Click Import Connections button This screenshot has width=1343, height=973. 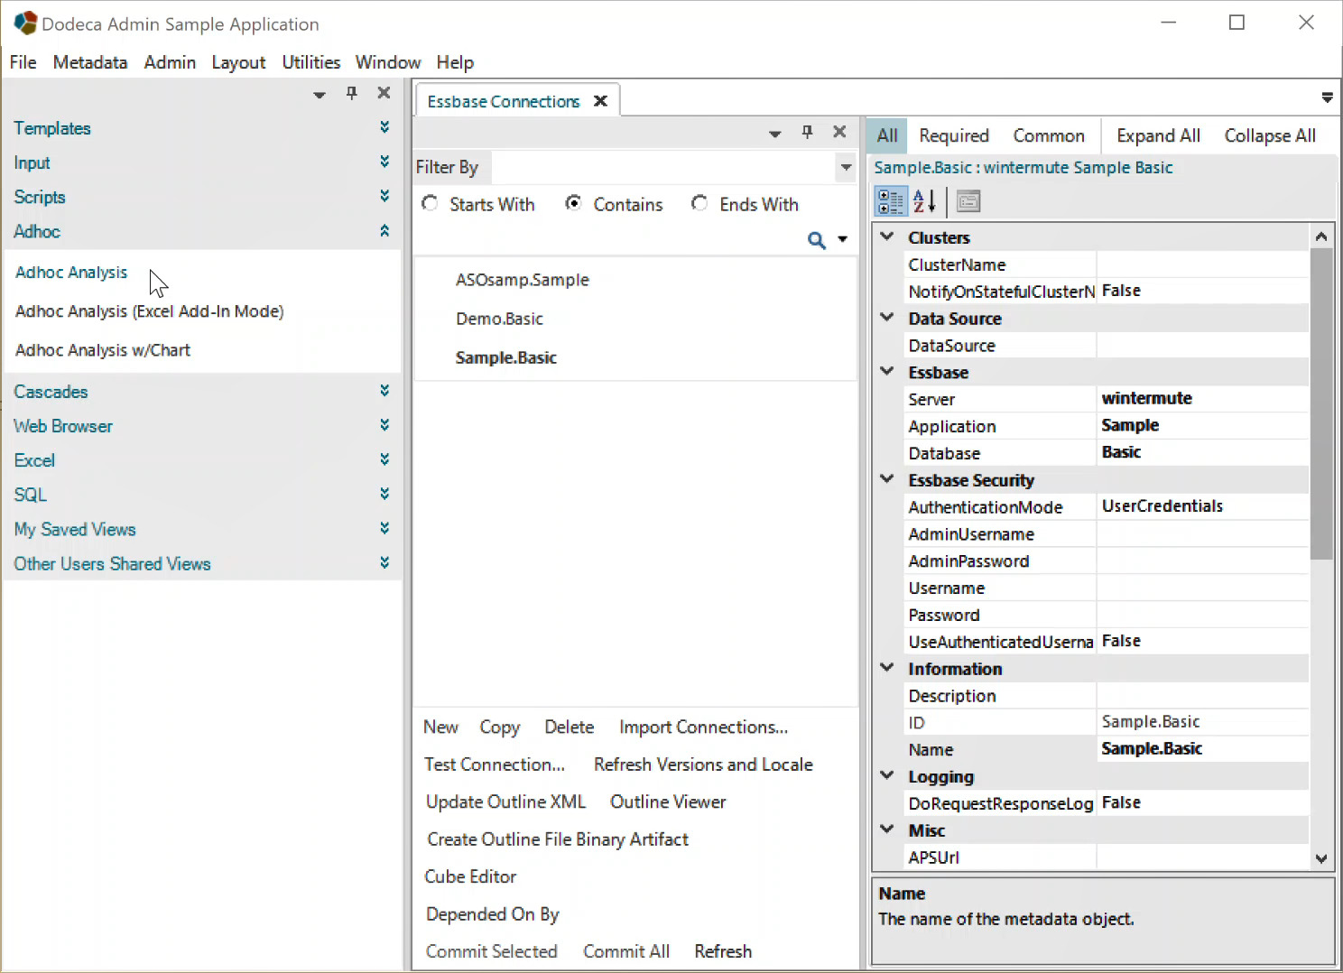703,727
